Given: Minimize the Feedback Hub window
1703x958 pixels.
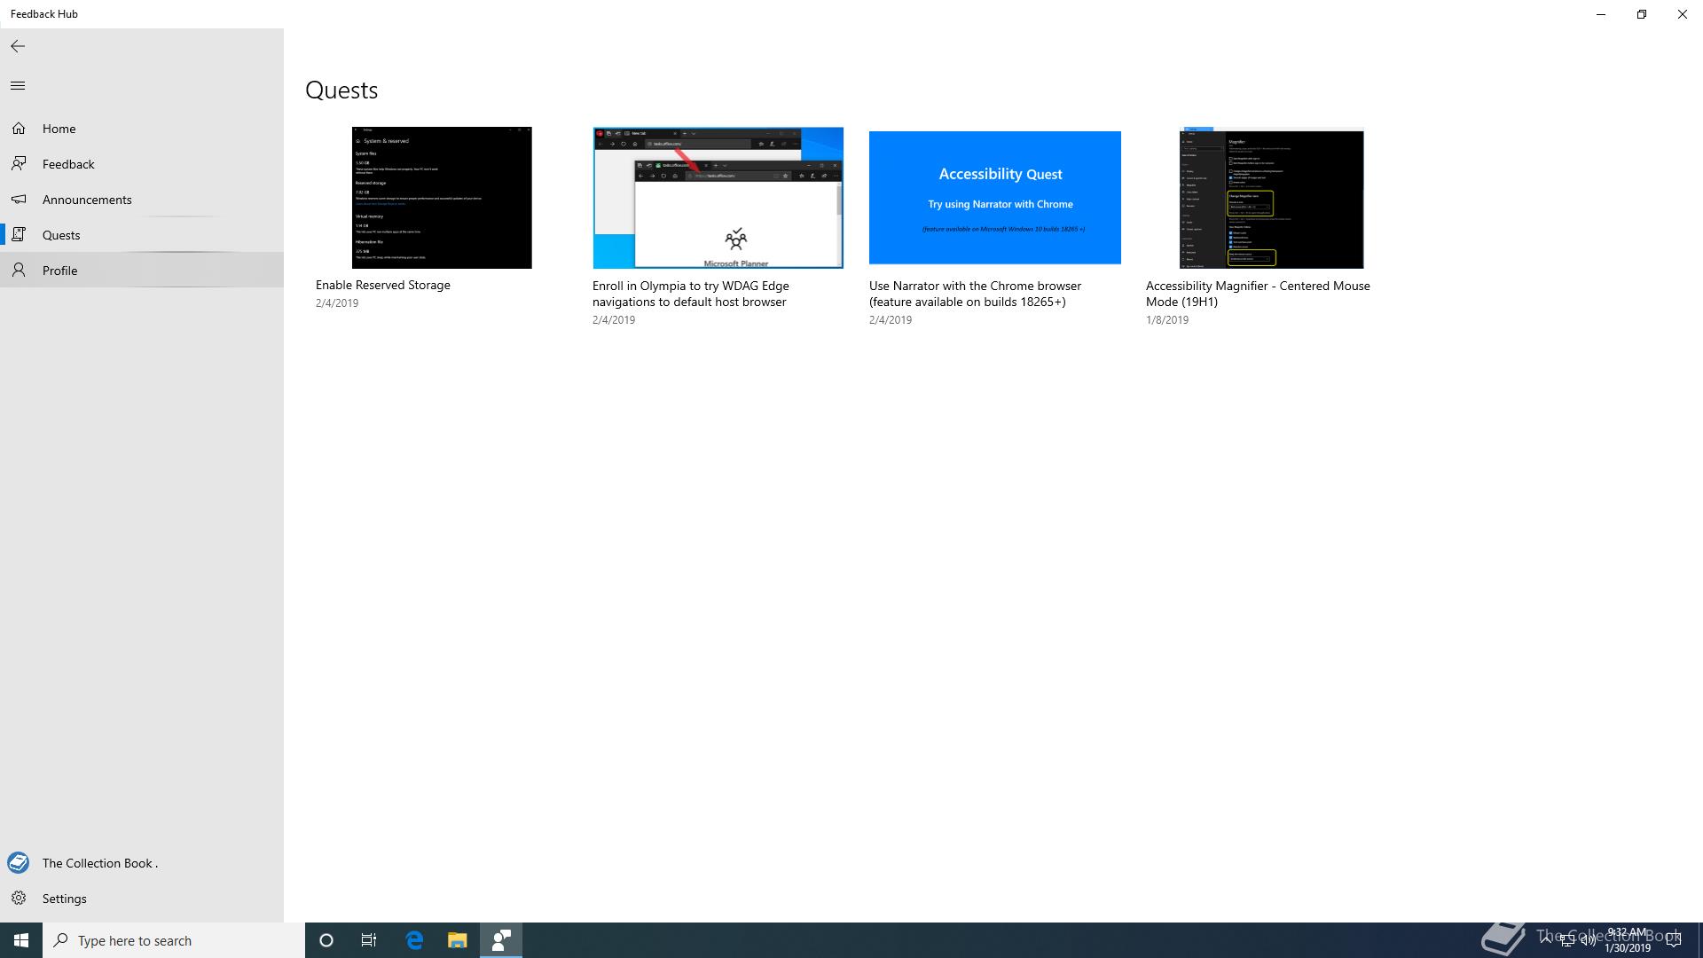Looking at the screenshot, I should tap(1601, 14).
